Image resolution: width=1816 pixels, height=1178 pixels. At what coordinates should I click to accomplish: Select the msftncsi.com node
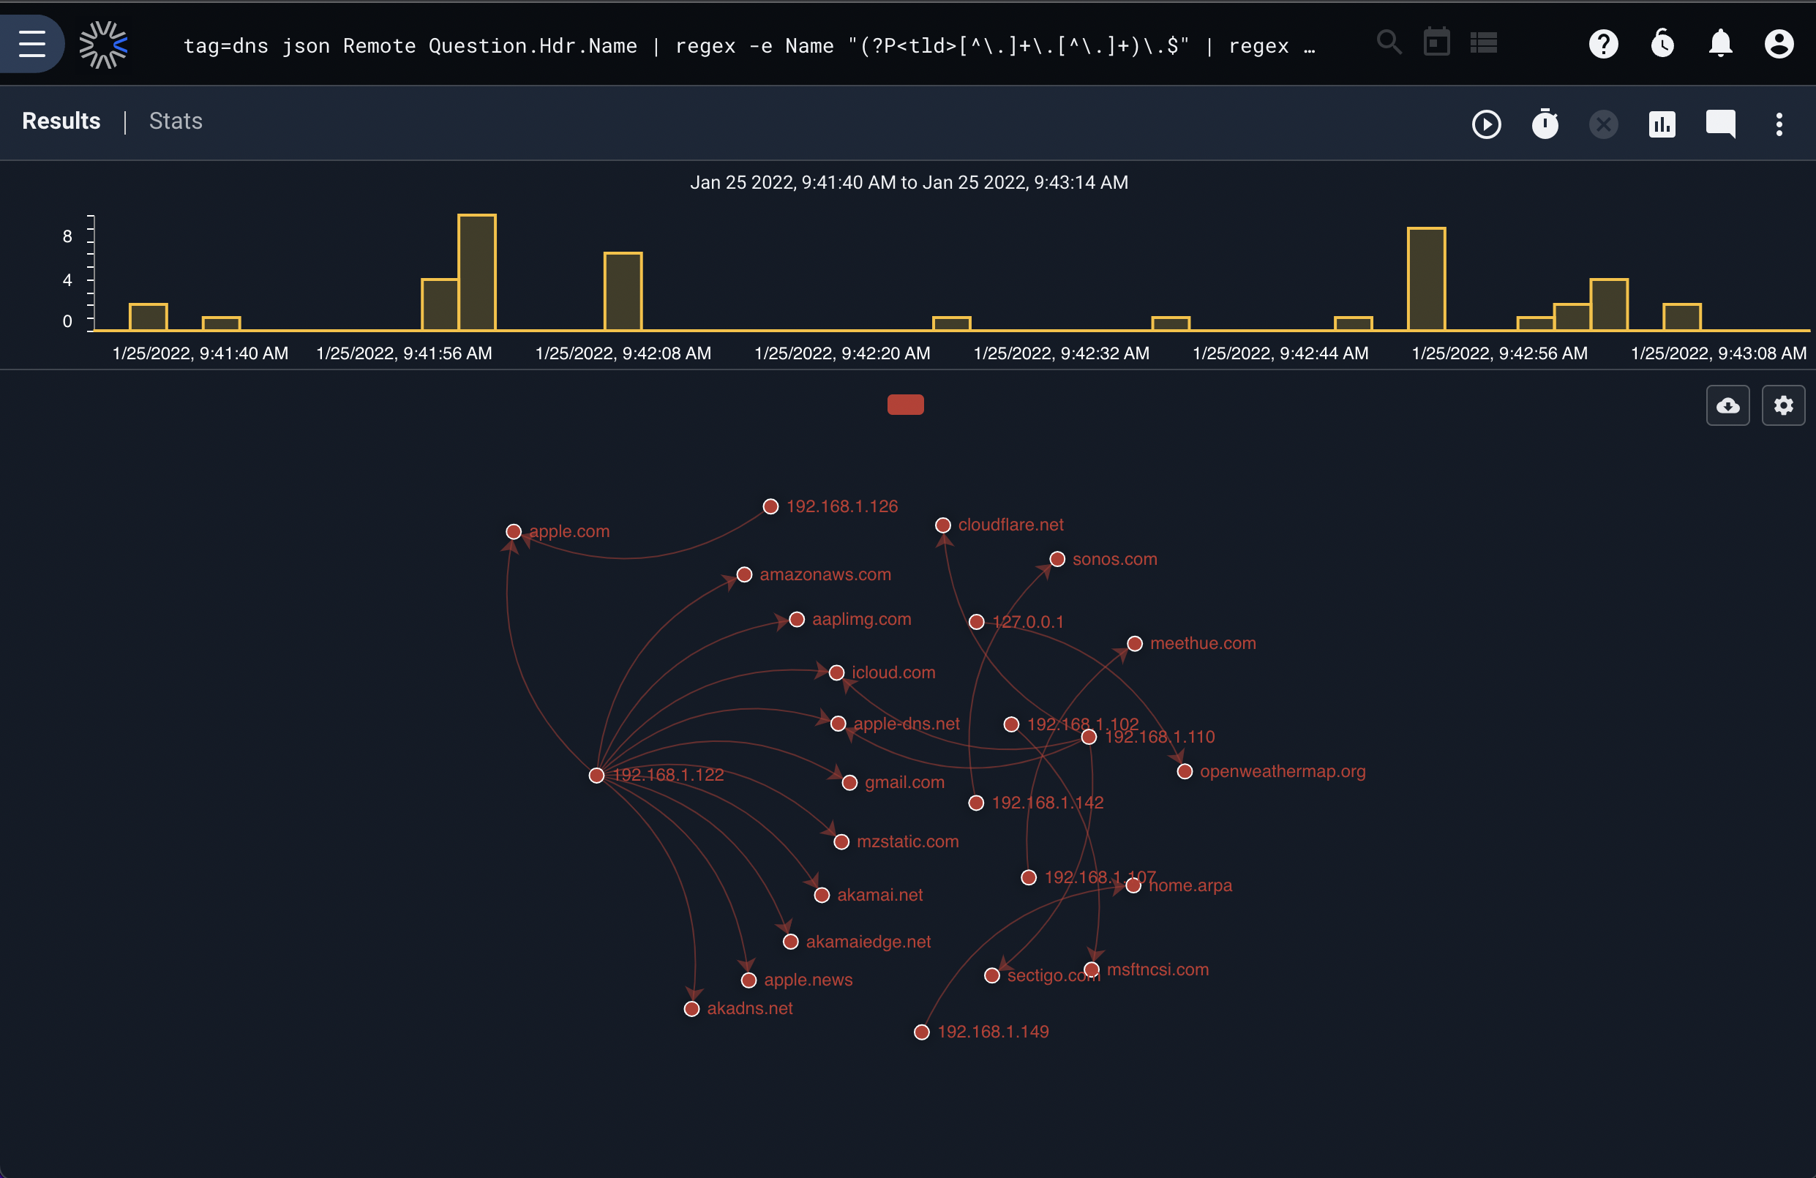1091,969
